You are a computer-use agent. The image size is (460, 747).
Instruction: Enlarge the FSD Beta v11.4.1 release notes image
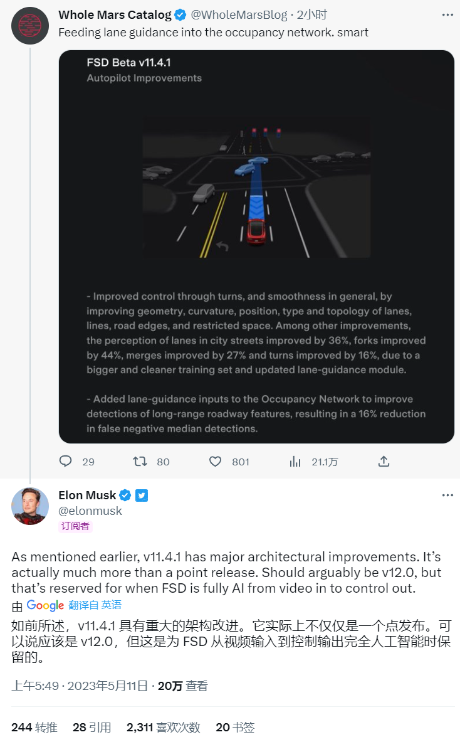coord(256,246)
